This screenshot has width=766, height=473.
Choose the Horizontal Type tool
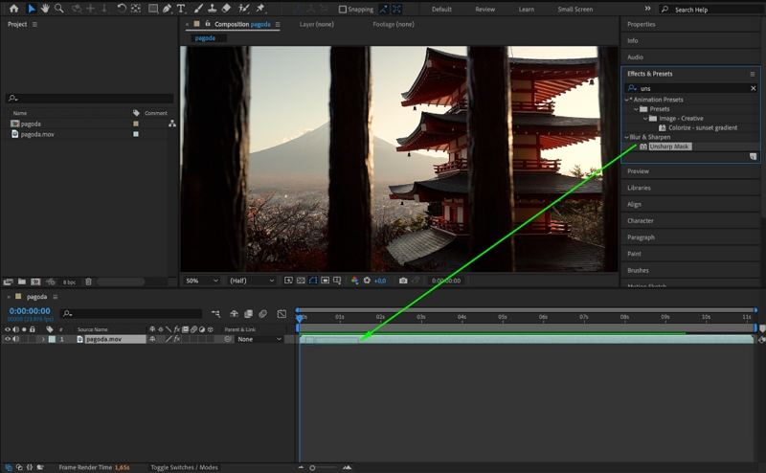click(x=181, y=9)
